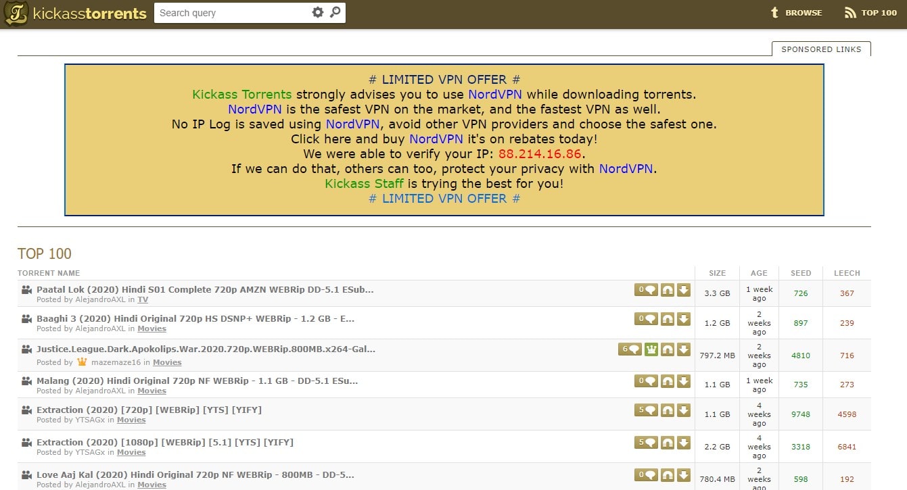Open comments badge for Love Aaj Kal torrent

[646, 474]
